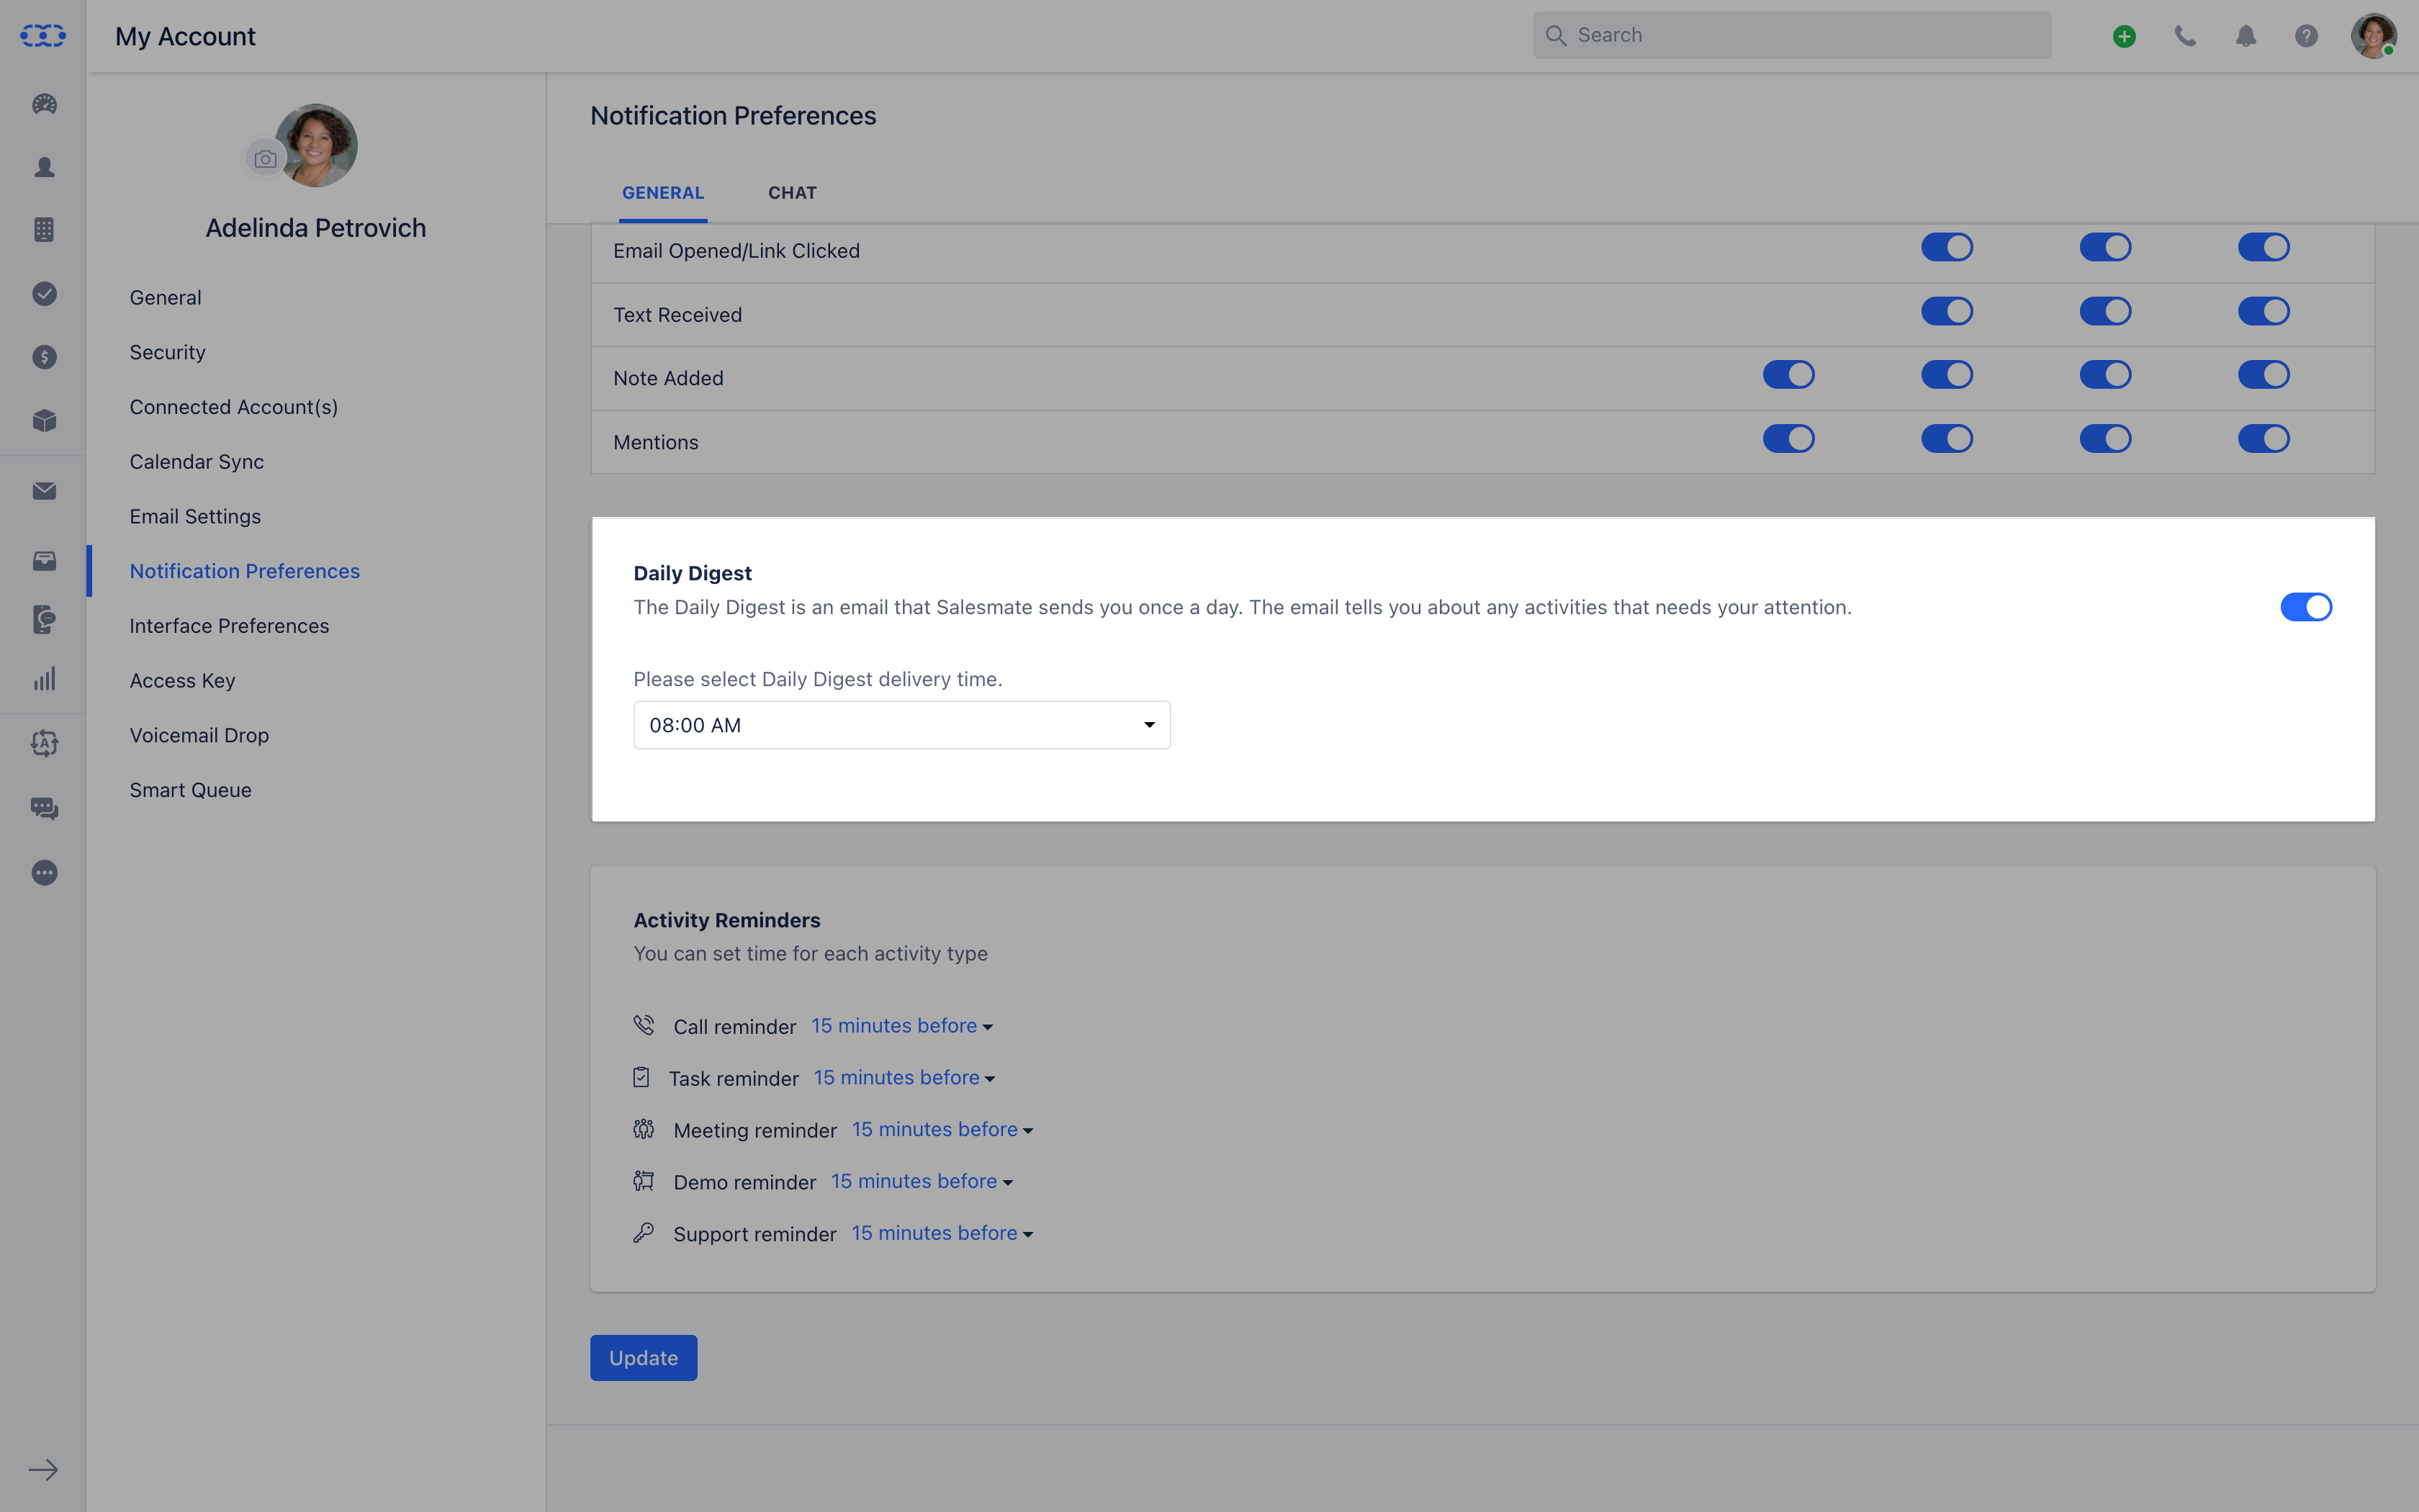Open Security in account menu
Viewport: 2419px width, 1512px height.
point(167,352)
